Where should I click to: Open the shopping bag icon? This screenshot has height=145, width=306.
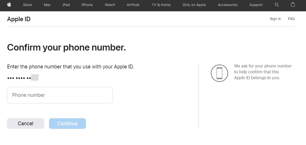(293, 5)
